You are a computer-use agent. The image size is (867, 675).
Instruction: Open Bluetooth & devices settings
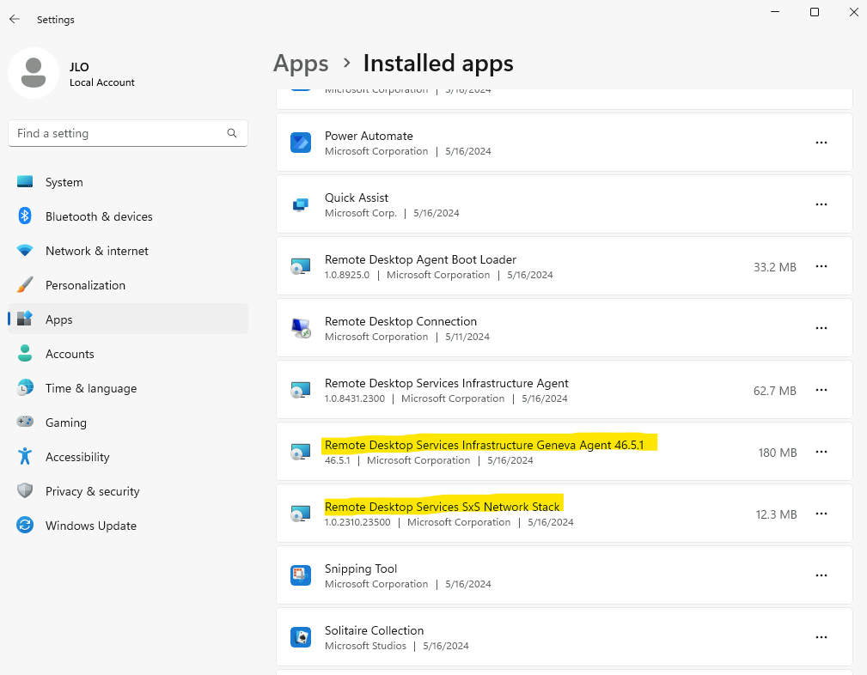click(x=128, y=216)
